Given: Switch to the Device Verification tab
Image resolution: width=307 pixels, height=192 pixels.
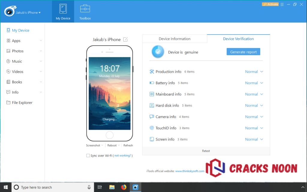Looking at the screenshot, I should click(238, 39).
